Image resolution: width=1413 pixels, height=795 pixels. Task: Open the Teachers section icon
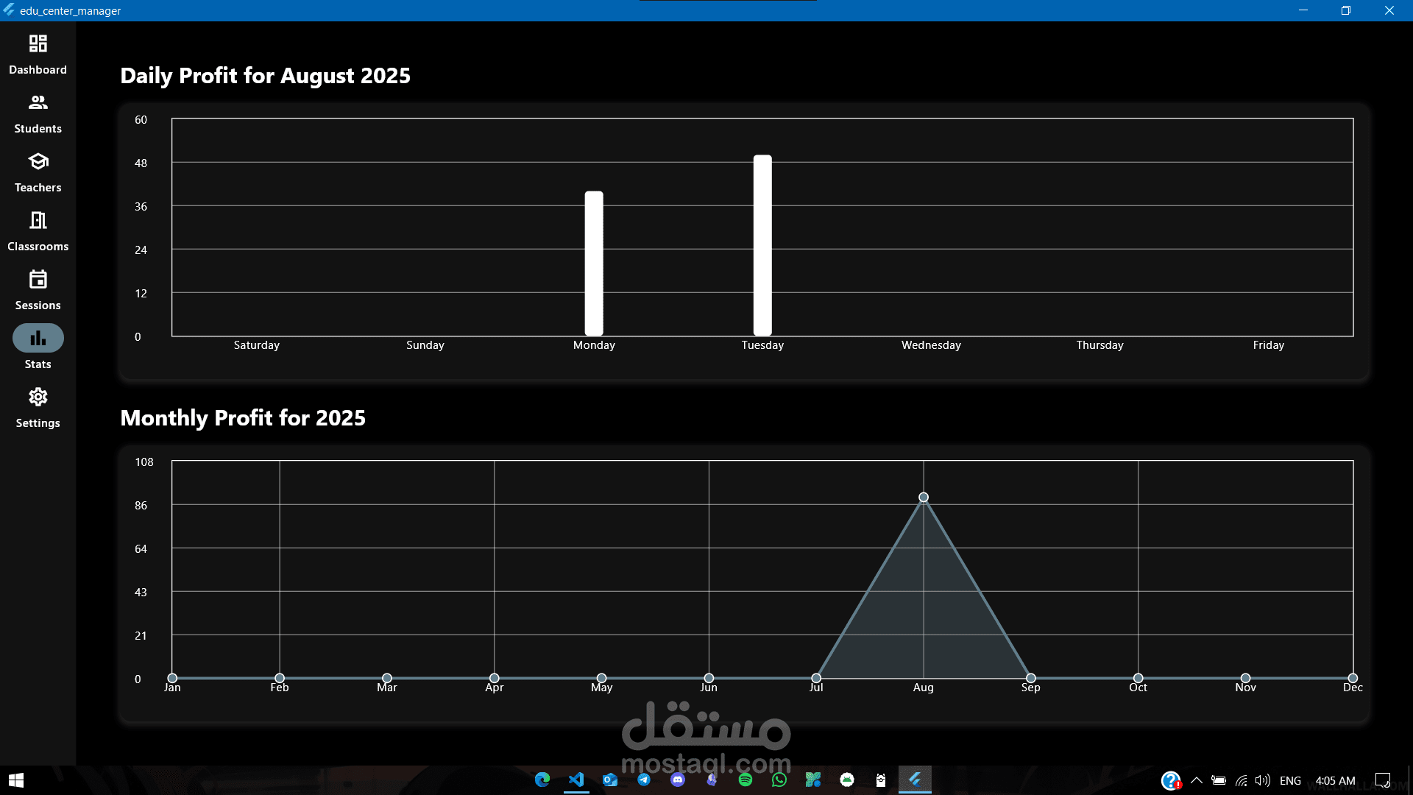[38, 162]
